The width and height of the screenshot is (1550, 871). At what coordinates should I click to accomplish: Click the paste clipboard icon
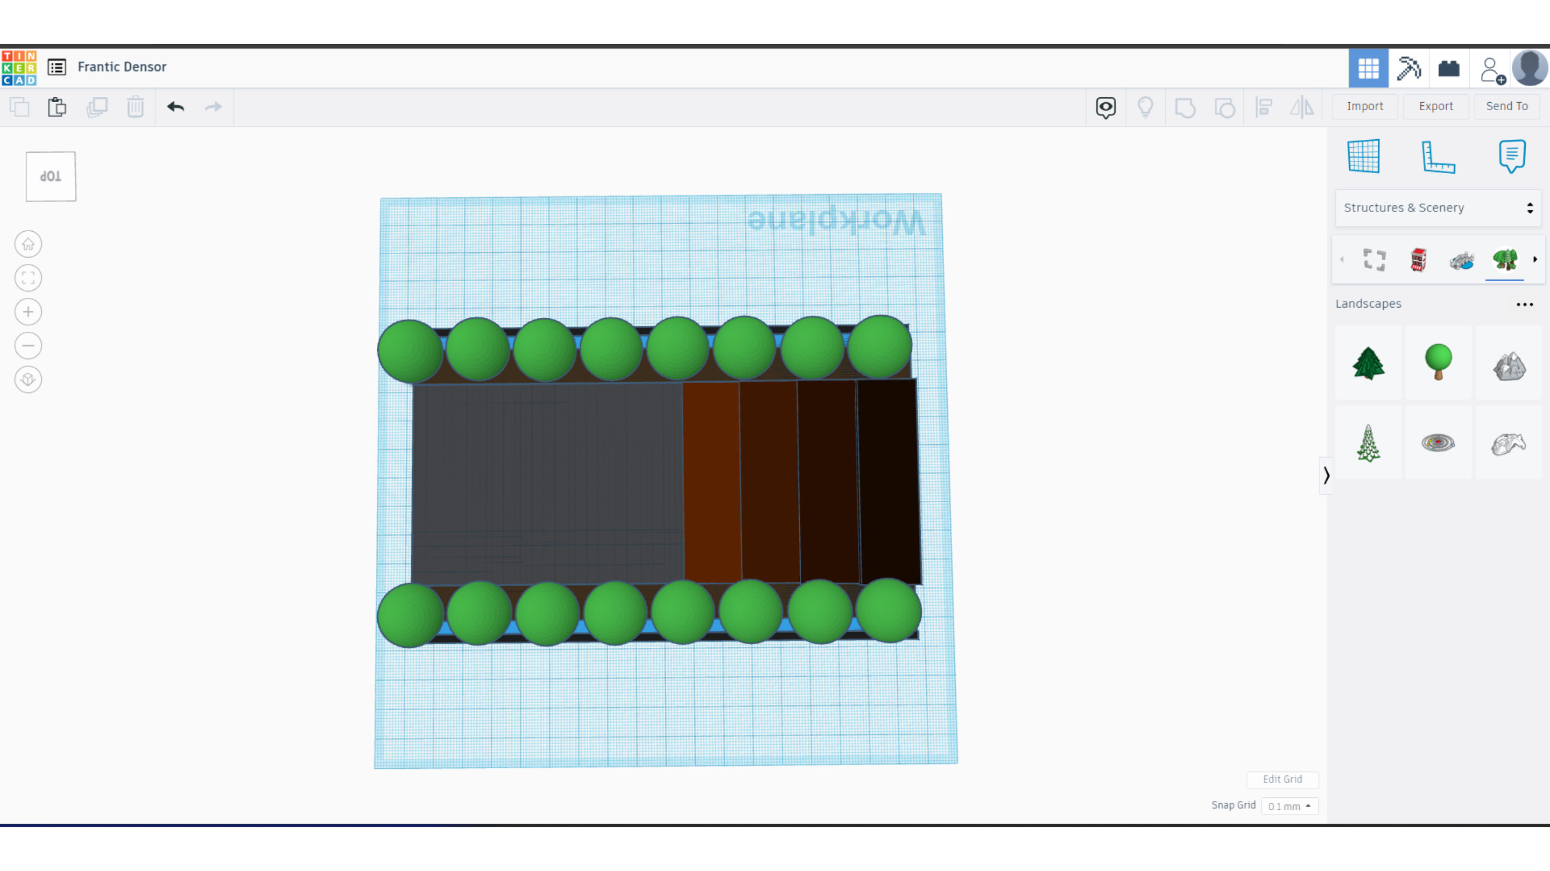click(x=57, y=107)
